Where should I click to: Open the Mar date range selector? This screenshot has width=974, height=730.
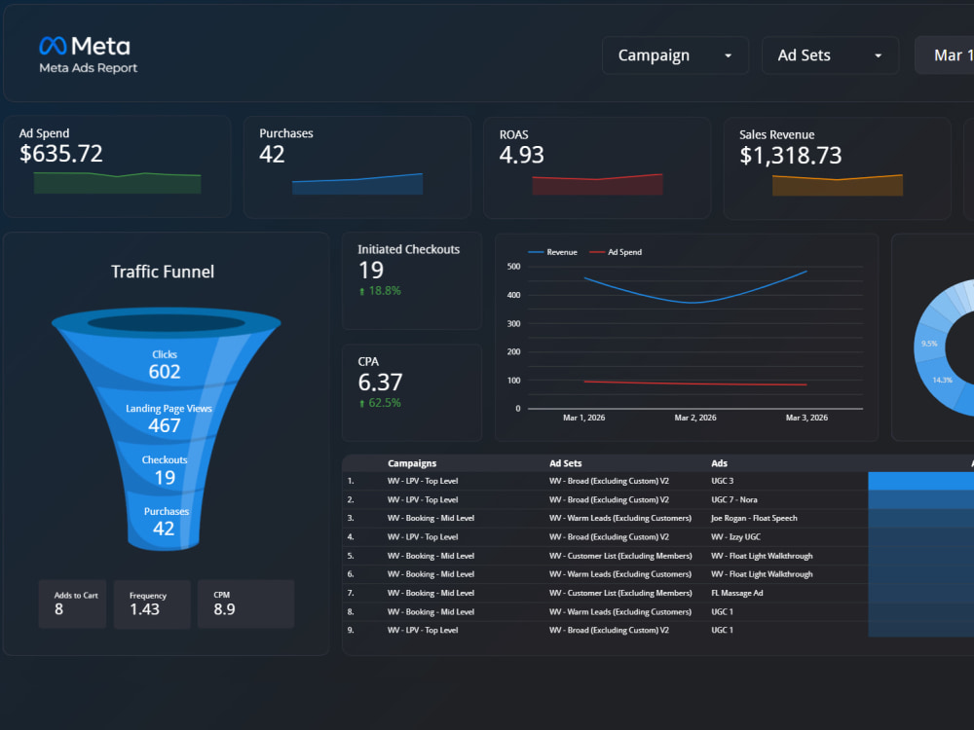945,55
